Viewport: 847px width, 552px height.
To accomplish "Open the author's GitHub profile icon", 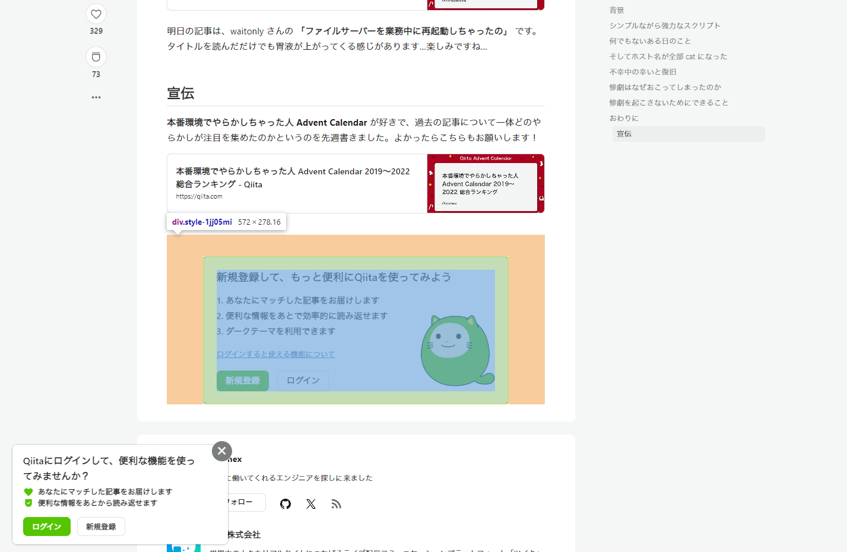I will click(x=285, y=503).
